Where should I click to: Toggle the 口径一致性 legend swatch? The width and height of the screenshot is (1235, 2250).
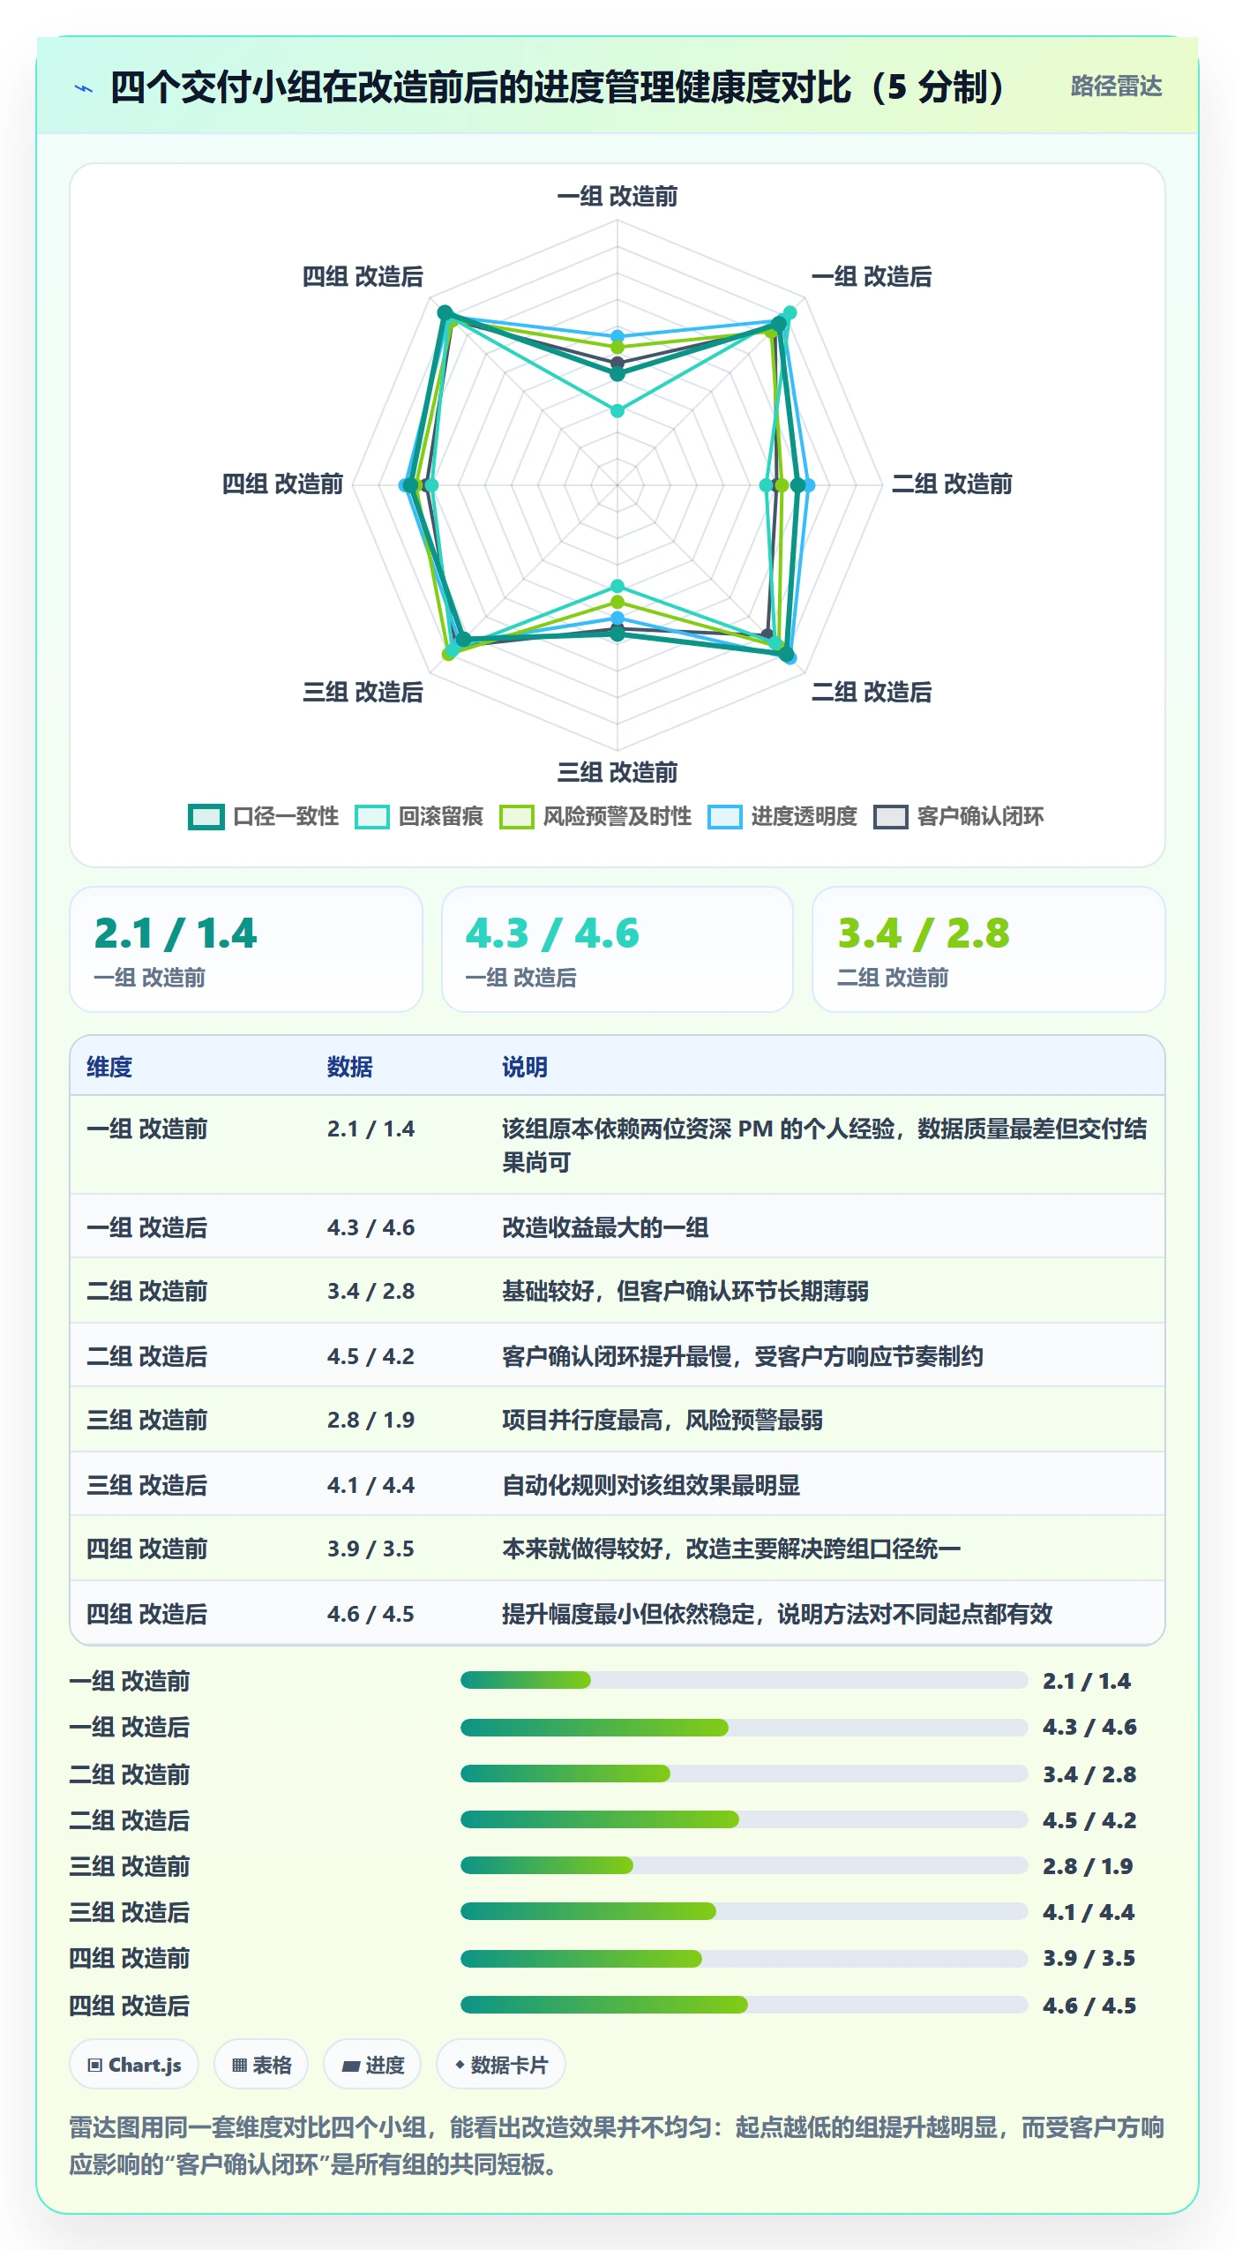206,817
